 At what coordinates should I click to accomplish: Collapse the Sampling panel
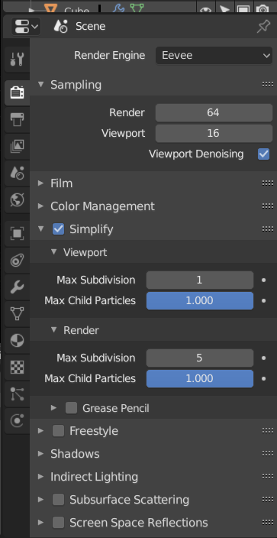point(41,84)
